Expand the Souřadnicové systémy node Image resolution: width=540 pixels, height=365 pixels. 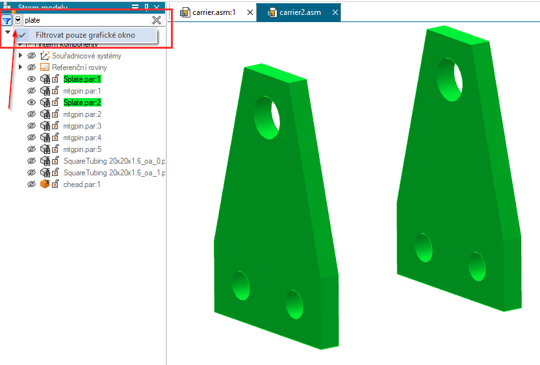[x=21, y=56]
